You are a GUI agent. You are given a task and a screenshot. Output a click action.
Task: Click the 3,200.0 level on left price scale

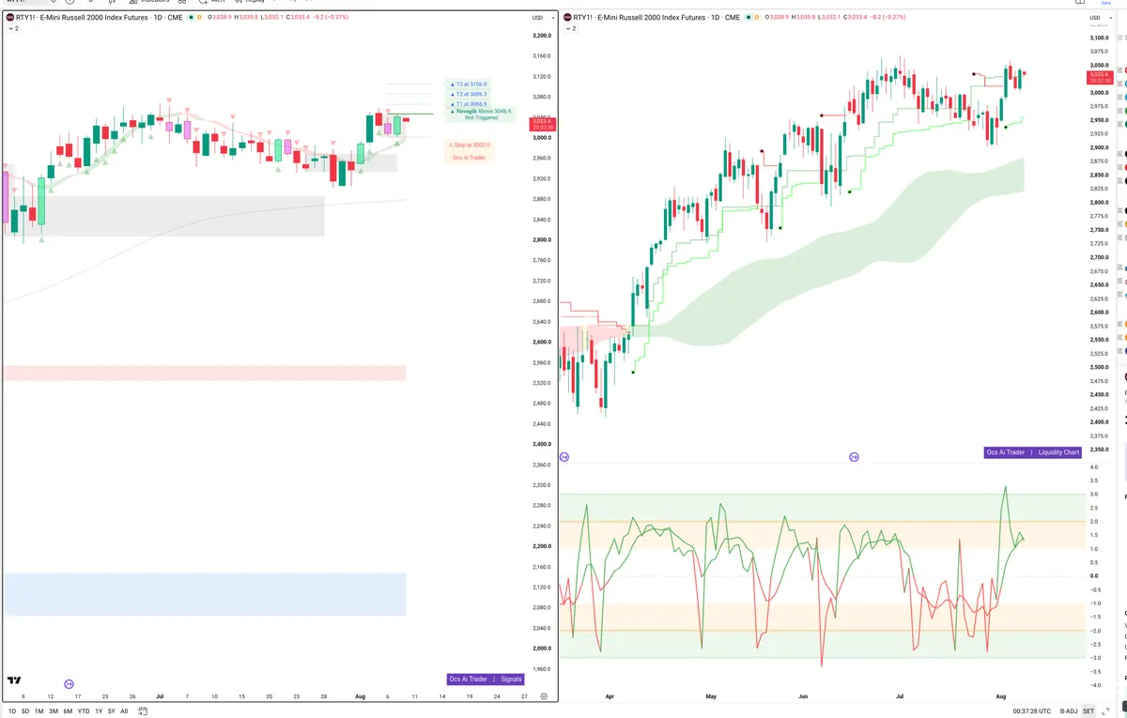[541, 36]
